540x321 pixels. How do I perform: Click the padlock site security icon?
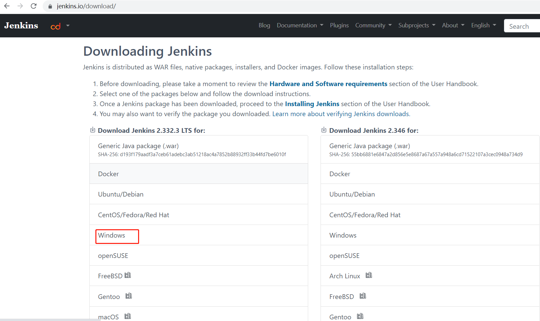click(x=50, y=6)
